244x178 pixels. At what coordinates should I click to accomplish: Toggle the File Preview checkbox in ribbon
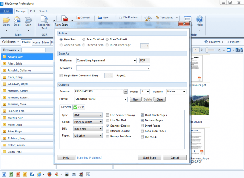[120, 18]
